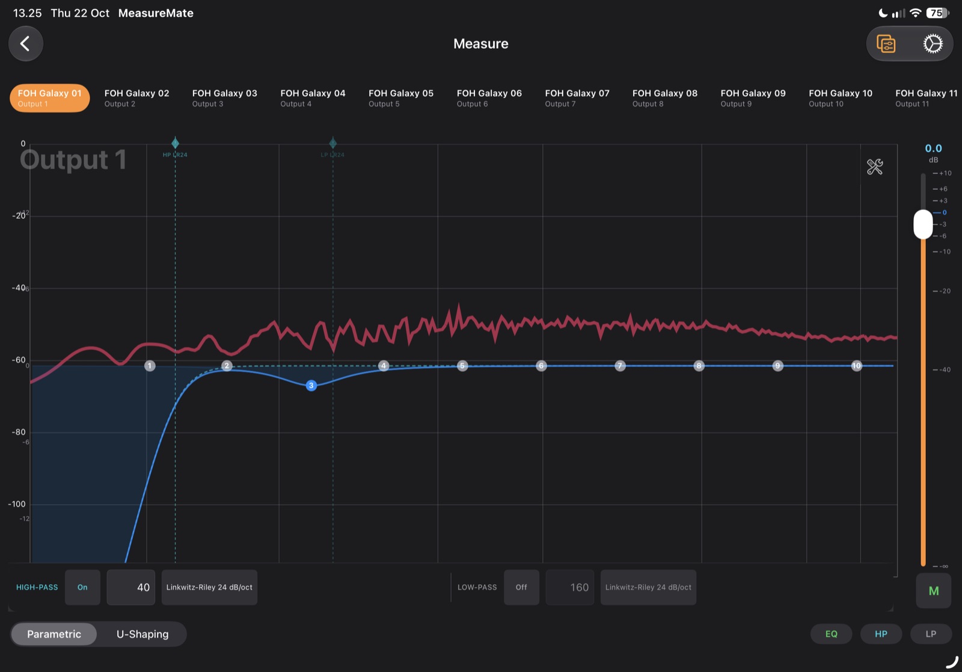The height and width of the screenshot is (672, 962).
Task: Click the HIGH-PASS label
Action: tap(37, 587)
